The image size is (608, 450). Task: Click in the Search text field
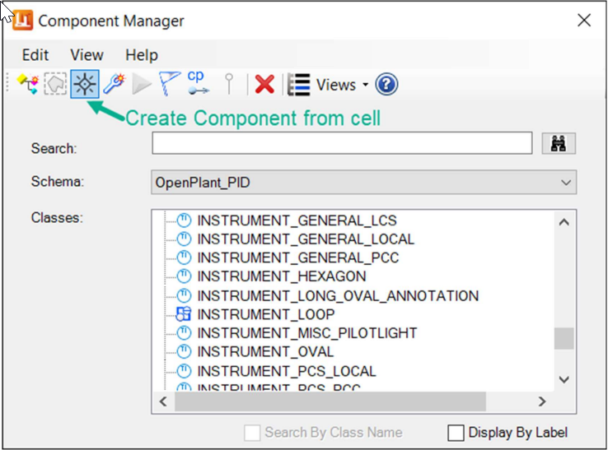pyautogui.click(x=342, y=143)
